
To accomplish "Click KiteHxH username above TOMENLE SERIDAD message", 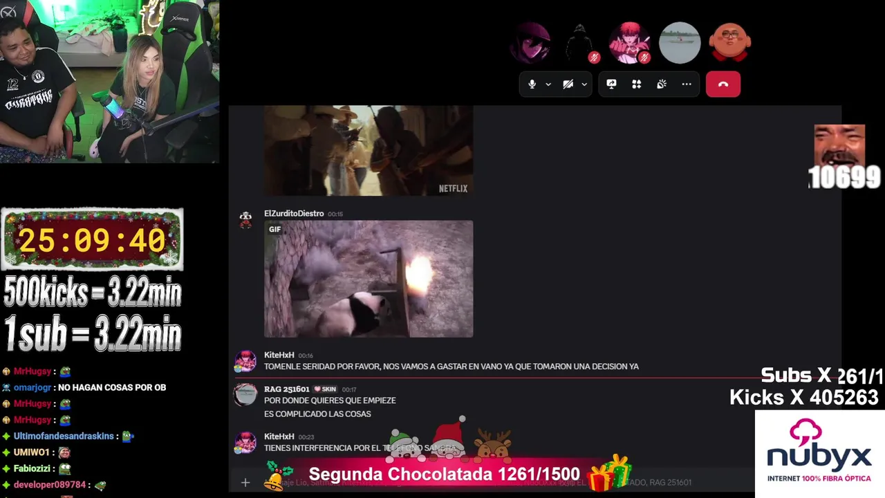I will [279, 355].
